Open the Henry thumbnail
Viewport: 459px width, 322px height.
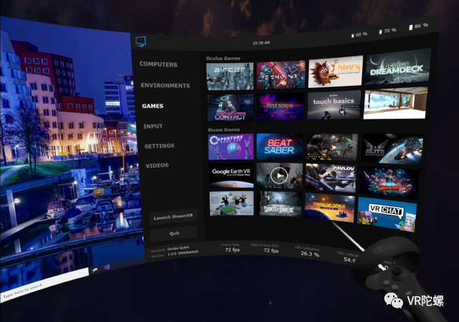336,72
